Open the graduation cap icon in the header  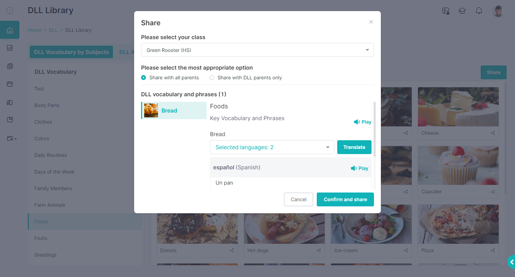point(462,11)
